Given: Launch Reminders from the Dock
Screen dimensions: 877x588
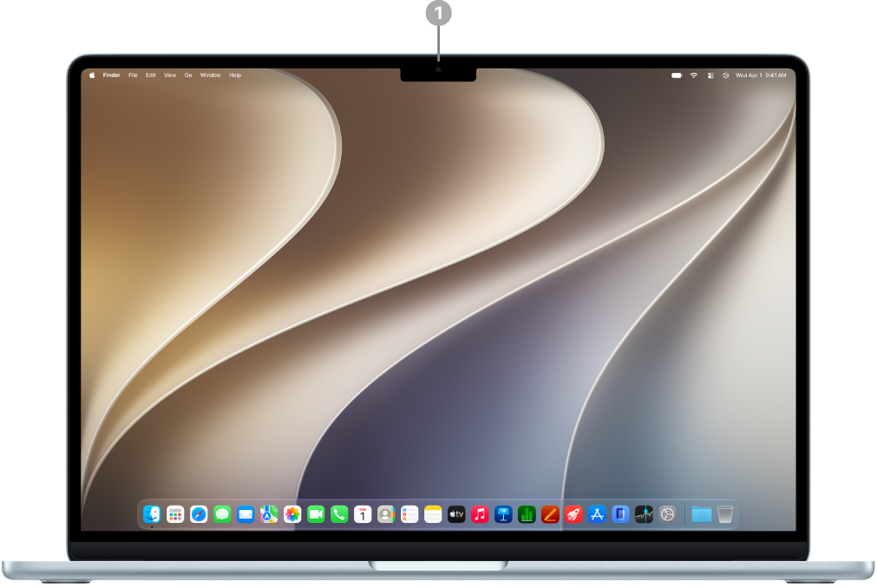Looking at the screenshot, I should click(x=409, y=513).
